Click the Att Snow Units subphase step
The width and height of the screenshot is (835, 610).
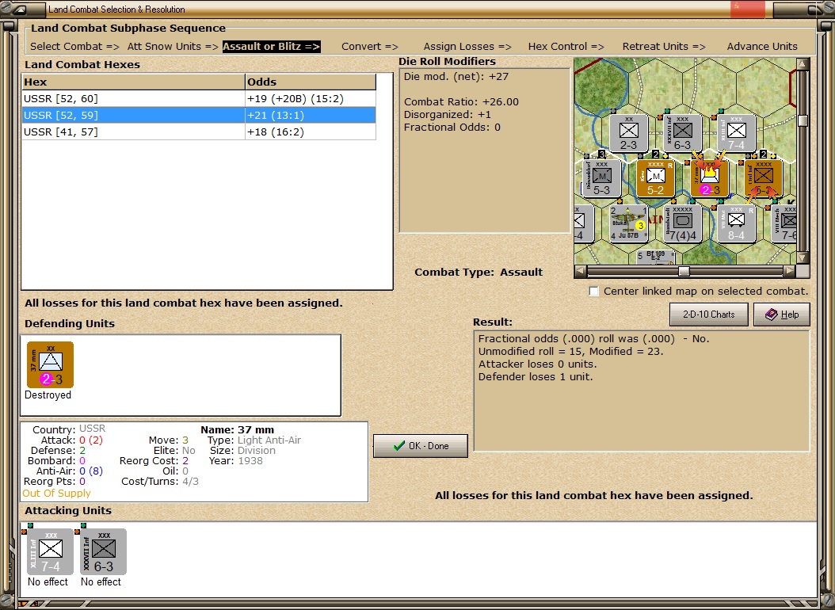pyautogui.click(x=173, y=46)
